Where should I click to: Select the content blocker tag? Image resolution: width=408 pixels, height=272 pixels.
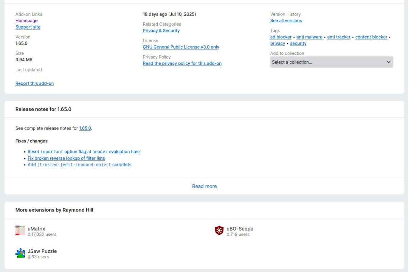(x=371, y=37)
